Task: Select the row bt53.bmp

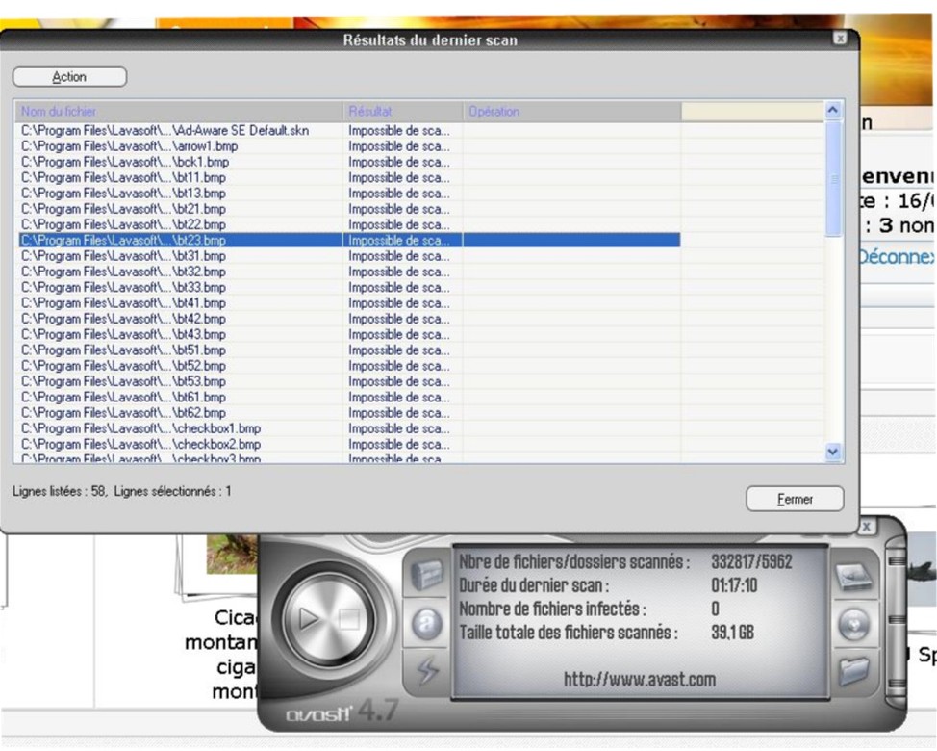Action: [x=349, y=381]
